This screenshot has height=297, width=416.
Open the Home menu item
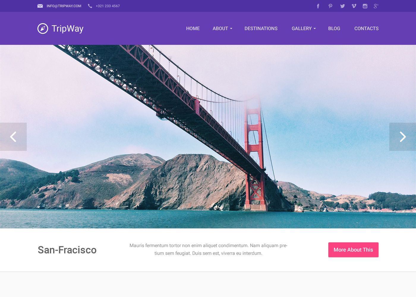click(x=193, y=29)
